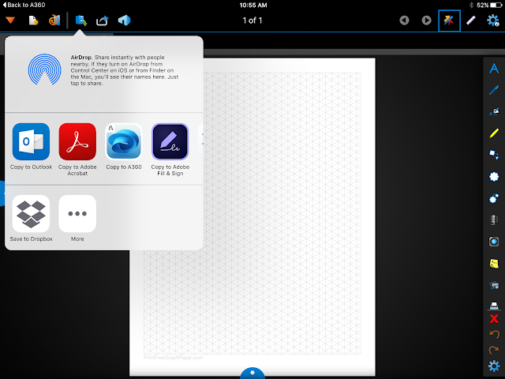Tap the image/photo insert icon
This screenshot has width=505, height=379.
pos(494,285)
